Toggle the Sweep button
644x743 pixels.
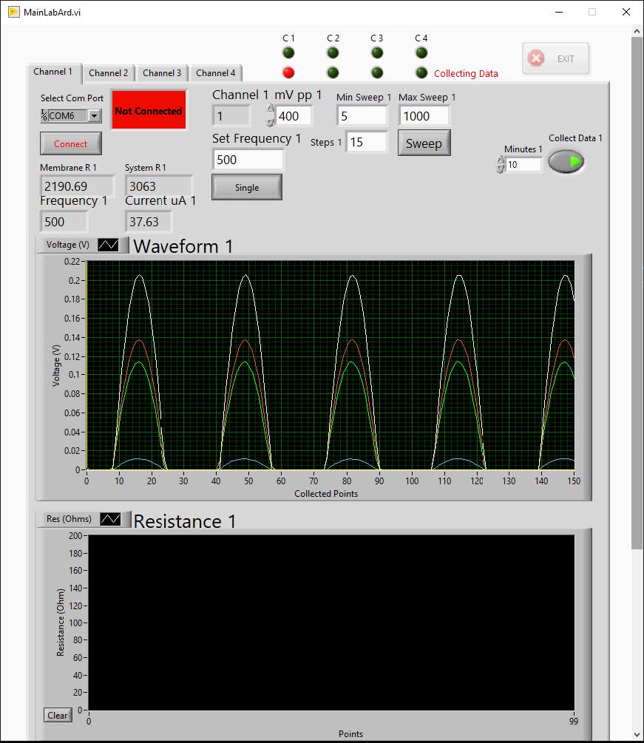pyautogui.click(x=424, y=143)
